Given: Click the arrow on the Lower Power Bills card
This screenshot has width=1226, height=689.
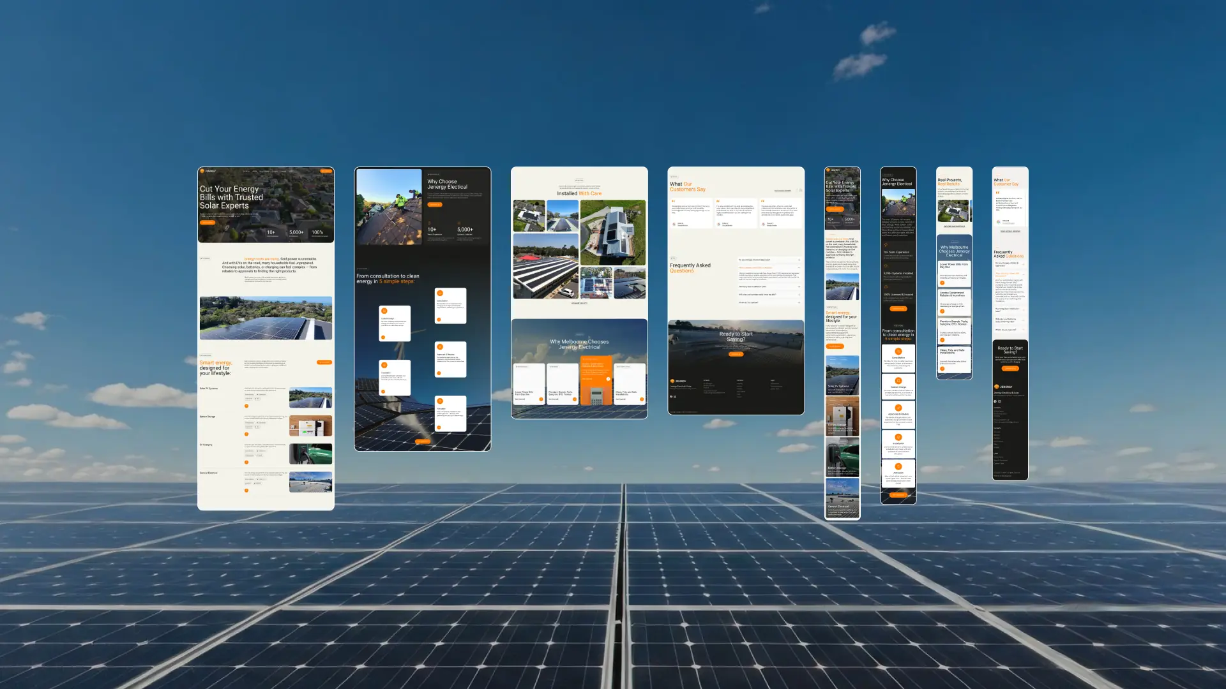Looking at the screenshot, I should pos(541,399).
